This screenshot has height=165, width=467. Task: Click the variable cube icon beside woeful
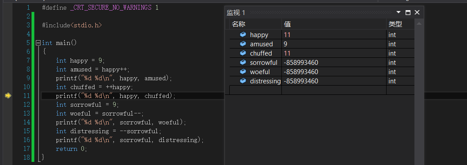click(243, 71)
